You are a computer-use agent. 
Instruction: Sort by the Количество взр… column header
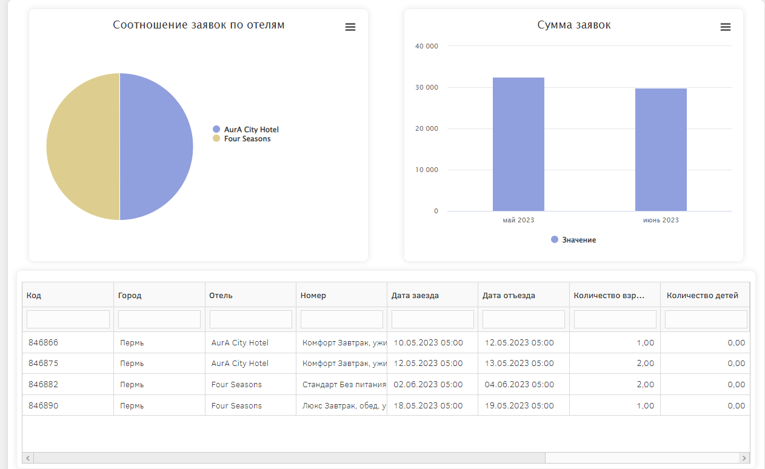(x=615, y=295)
